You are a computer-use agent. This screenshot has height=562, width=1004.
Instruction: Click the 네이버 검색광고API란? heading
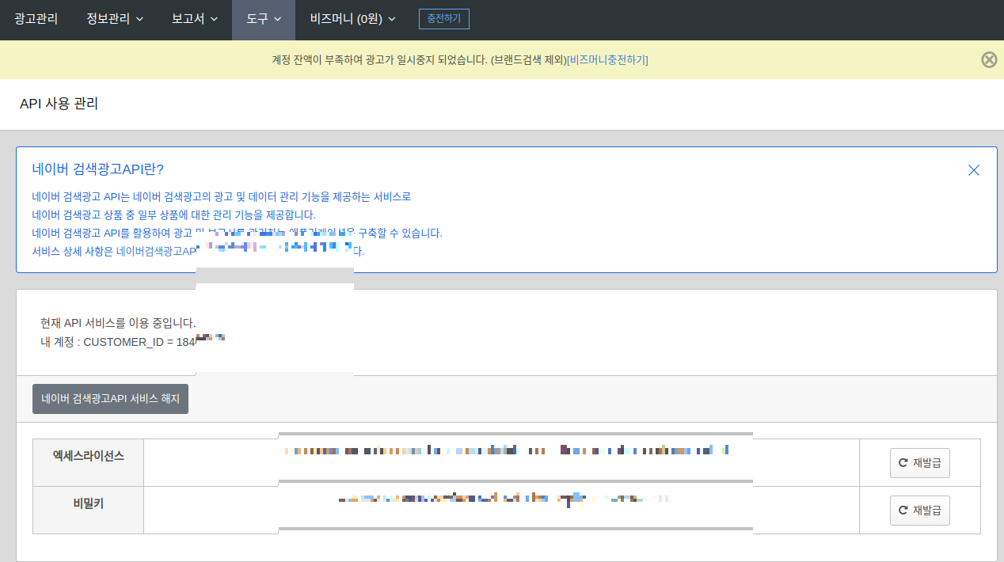pos(98,169)
